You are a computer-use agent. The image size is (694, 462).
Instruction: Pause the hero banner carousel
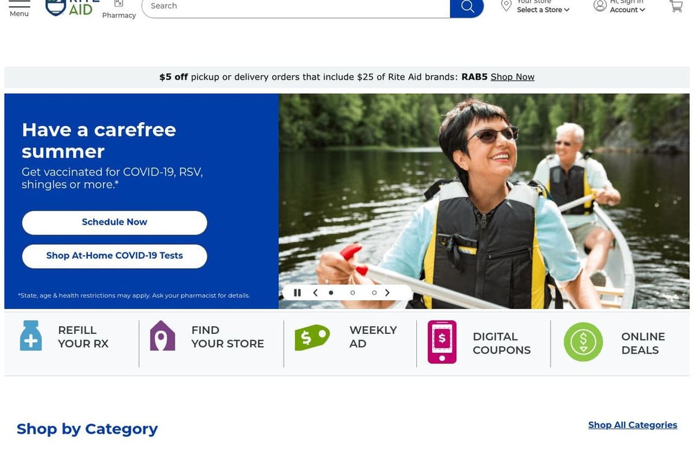(x=298, y=293)
